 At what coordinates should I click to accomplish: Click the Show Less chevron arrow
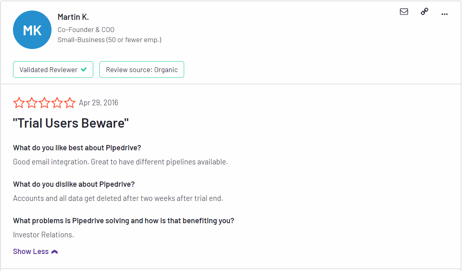tap(54, 252)
